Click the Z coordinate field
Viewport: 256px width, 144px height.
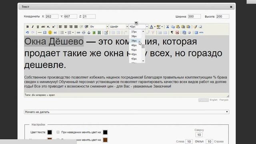[x=89, y=16]
